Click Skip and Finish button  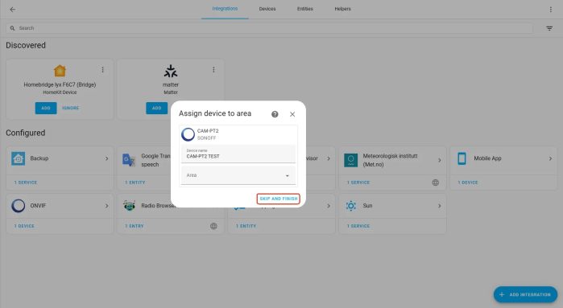[278, 199]
